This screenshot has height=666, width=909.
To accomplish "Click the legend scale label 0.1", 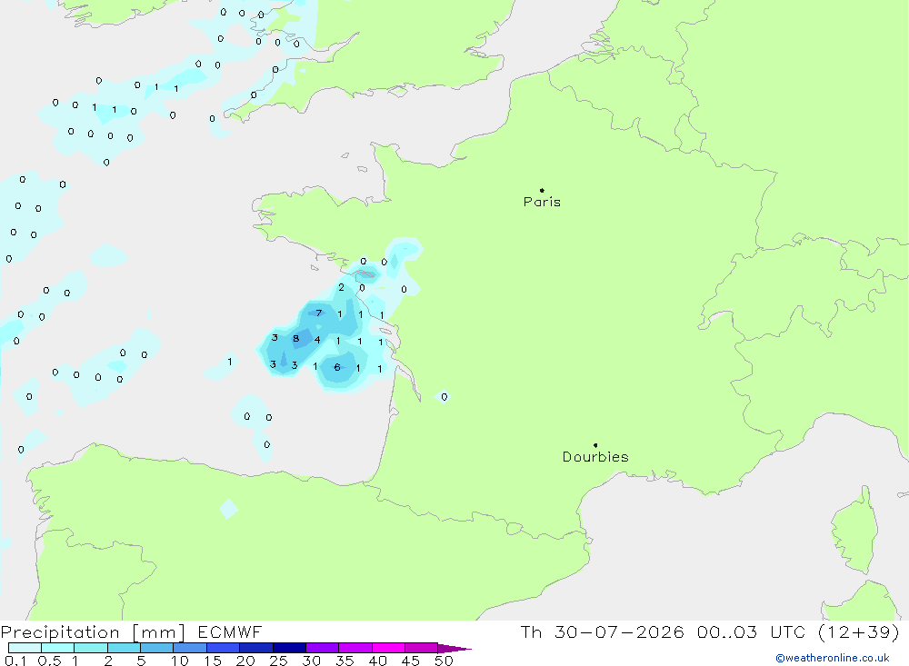I will [x=15, y=661].
